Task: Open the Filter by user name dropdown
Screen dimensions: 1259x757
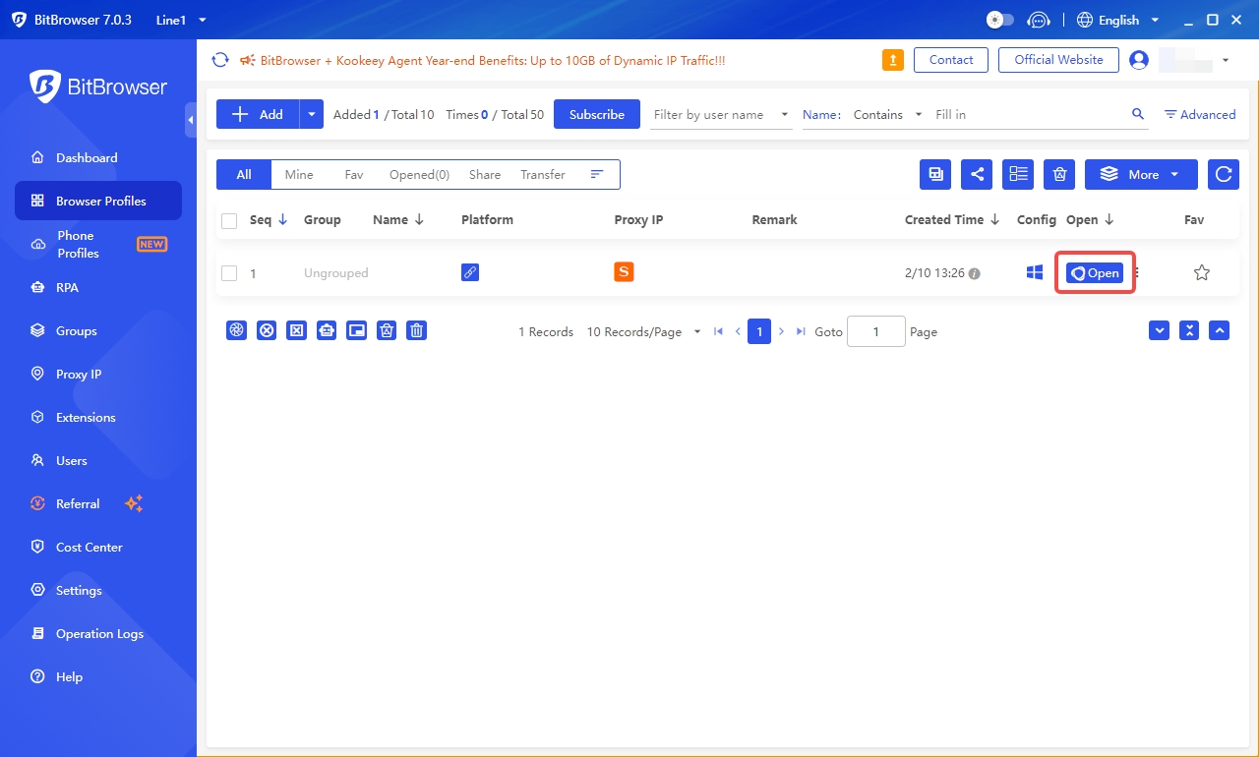Action: coord(722,115)
